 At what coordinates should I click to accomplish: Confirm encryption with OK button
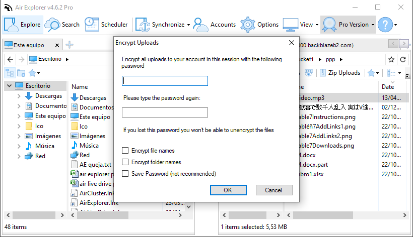[228, 190]
